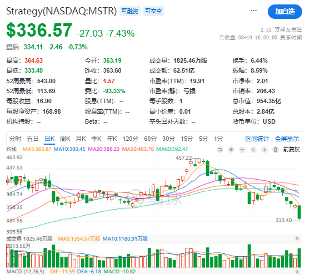Select the 月K chart tab

point(81,139)
